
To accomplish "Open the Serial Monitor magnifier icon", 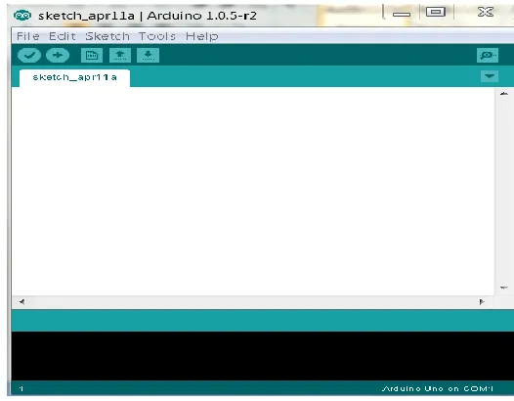I will [488, 55].
